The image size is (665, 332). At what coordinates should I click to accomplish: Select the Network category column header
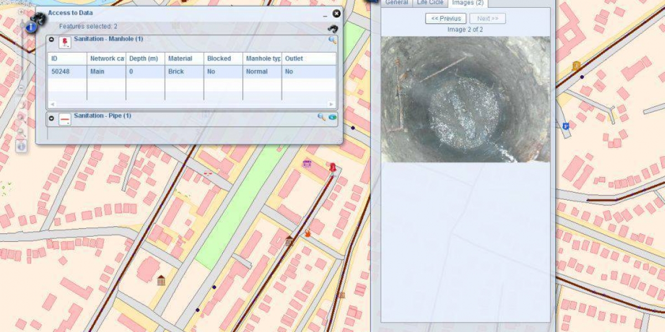[x=106, y=59]
